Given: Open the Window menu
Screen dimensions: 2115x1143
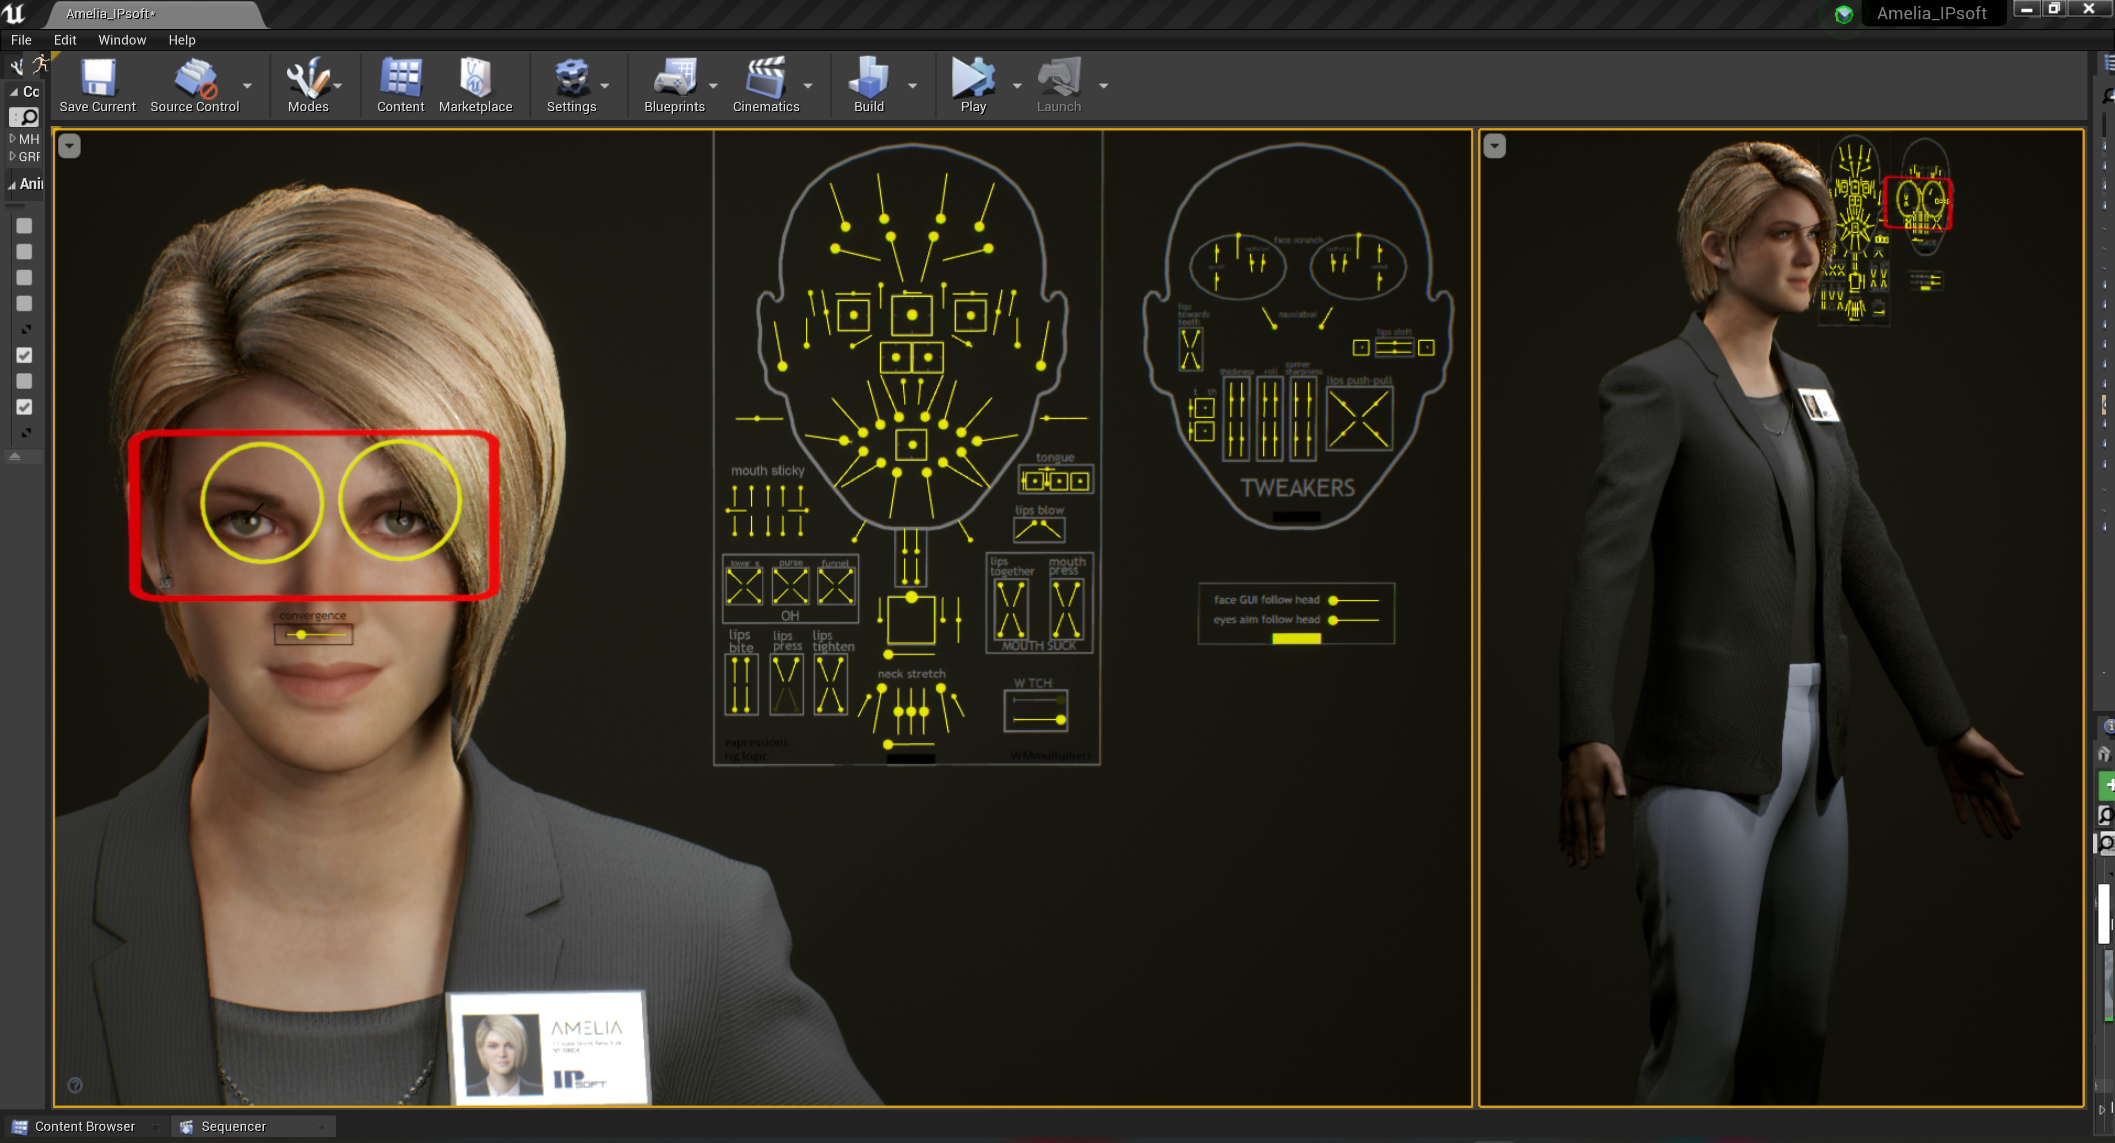Looking at the screenshot, I should (x=122, y=40).
